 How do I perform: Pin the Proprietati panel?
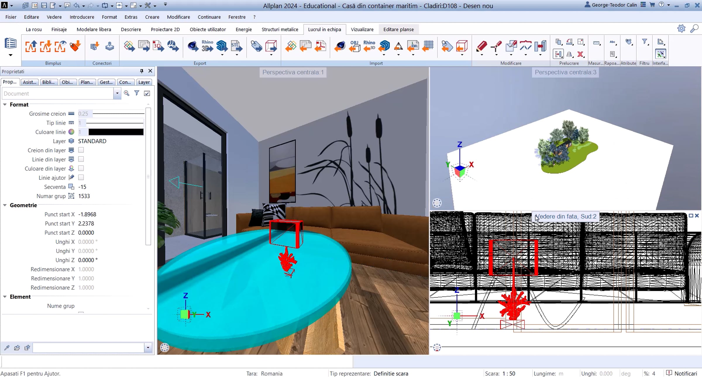(142, 71)
